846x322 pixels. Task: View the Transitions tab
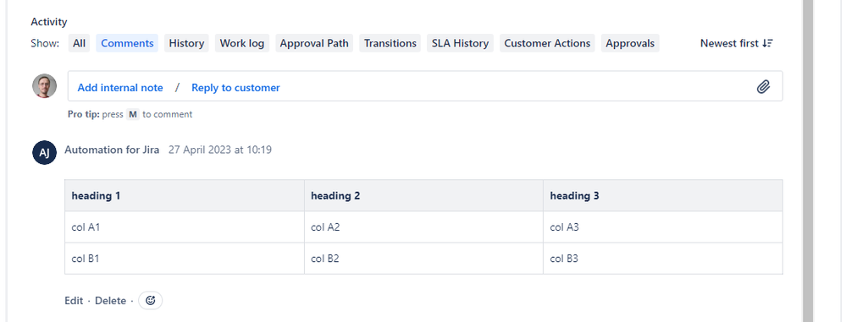tap(390, 43)
